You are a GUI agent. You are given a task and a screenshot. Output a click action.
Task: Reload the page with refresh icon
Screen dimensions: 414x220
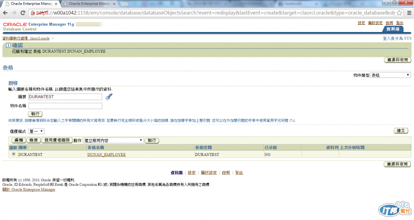coord(23,12)
